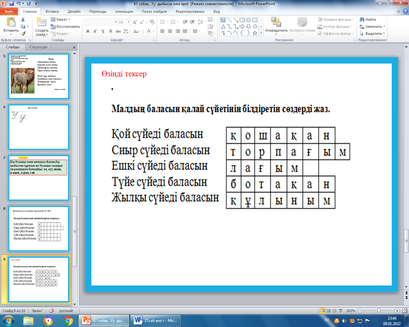Align text right in the Абзац group
409x327 pixels.
point(177,31)
